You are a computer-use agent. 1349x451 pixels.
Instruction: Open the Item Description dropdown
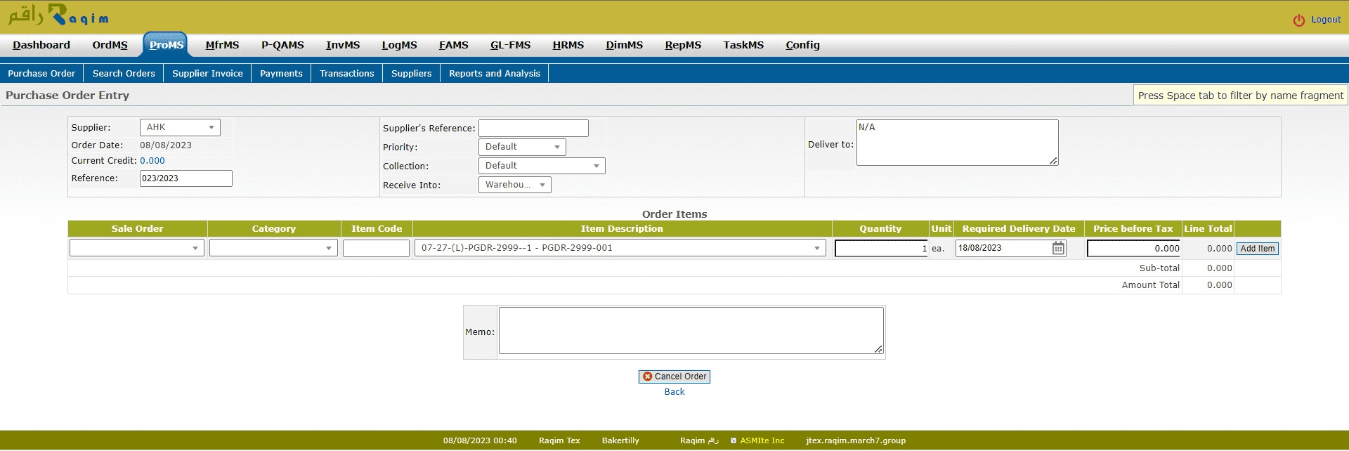point(620,248)
